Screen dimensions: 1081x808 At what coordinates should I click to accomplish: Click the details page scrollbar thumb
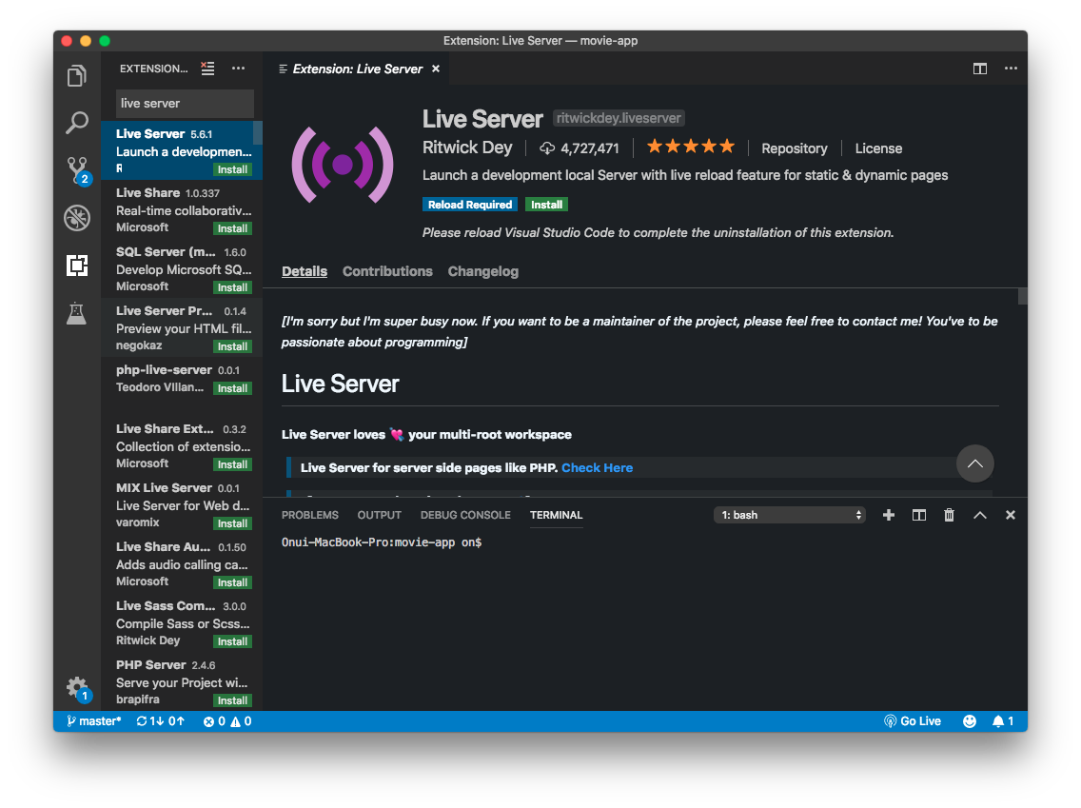click(1022, 296)
